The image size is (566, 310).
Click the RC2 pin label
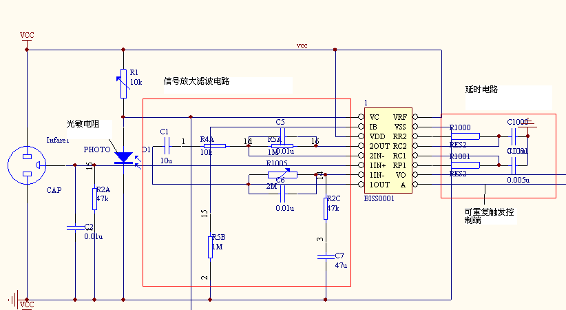click(x=399, y=146)
